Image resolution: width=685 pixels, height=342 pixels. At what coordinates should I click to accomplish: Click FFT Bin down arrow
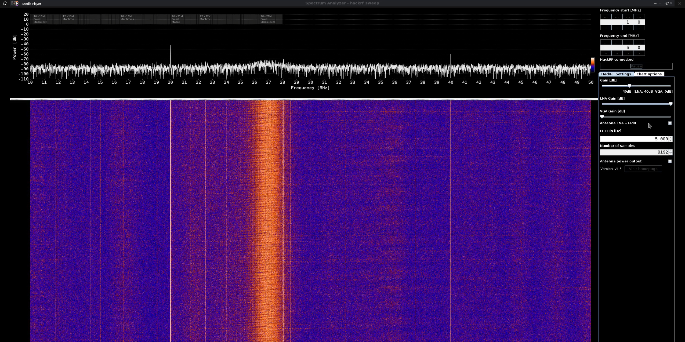pos(670,140)
